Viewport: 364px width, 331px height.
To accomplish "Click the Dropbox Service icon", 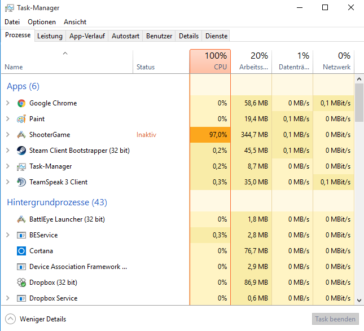I will point(21,298).
